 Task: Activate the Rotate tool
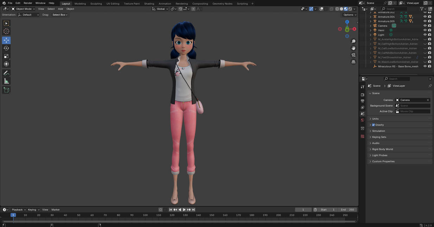pyautogui.click(x=6, y=48)
